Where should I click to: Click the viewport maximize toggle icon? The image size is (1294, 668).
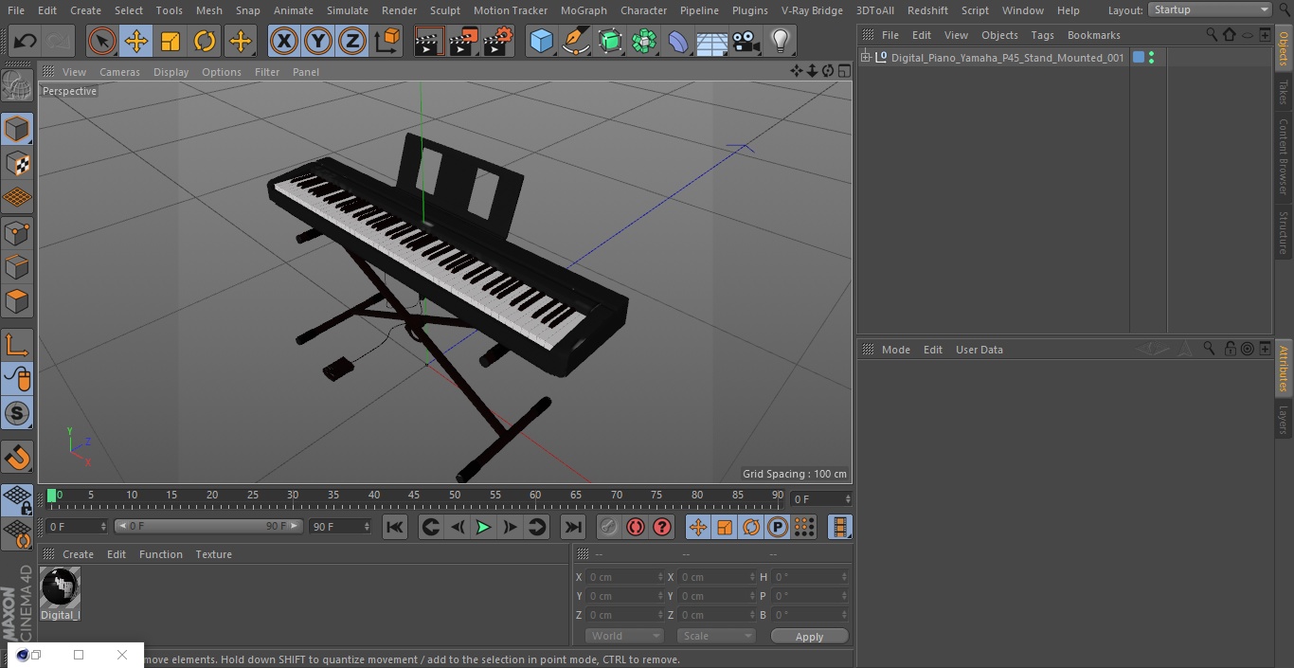click(844, 71)
